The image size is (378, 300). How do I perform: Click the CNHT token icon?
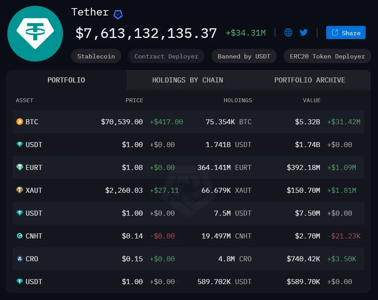click(x=20, y=236)
